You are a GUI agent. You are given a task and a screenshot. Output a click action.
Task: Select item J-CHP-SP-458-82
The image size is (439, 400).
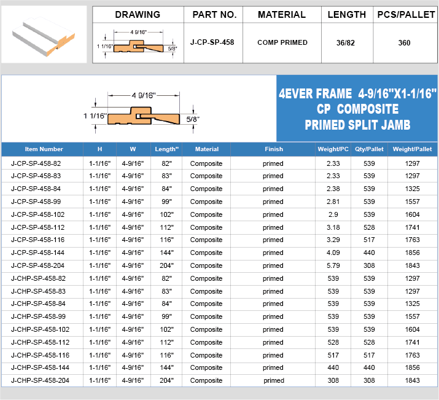point(38,278)
